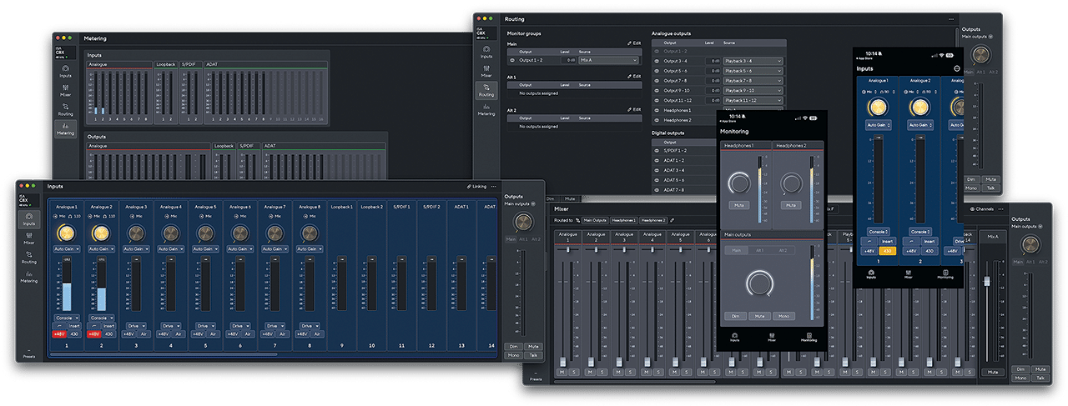Enable Air on Analogue 3 input channel
1068x406 pixels.
point(144,333)
